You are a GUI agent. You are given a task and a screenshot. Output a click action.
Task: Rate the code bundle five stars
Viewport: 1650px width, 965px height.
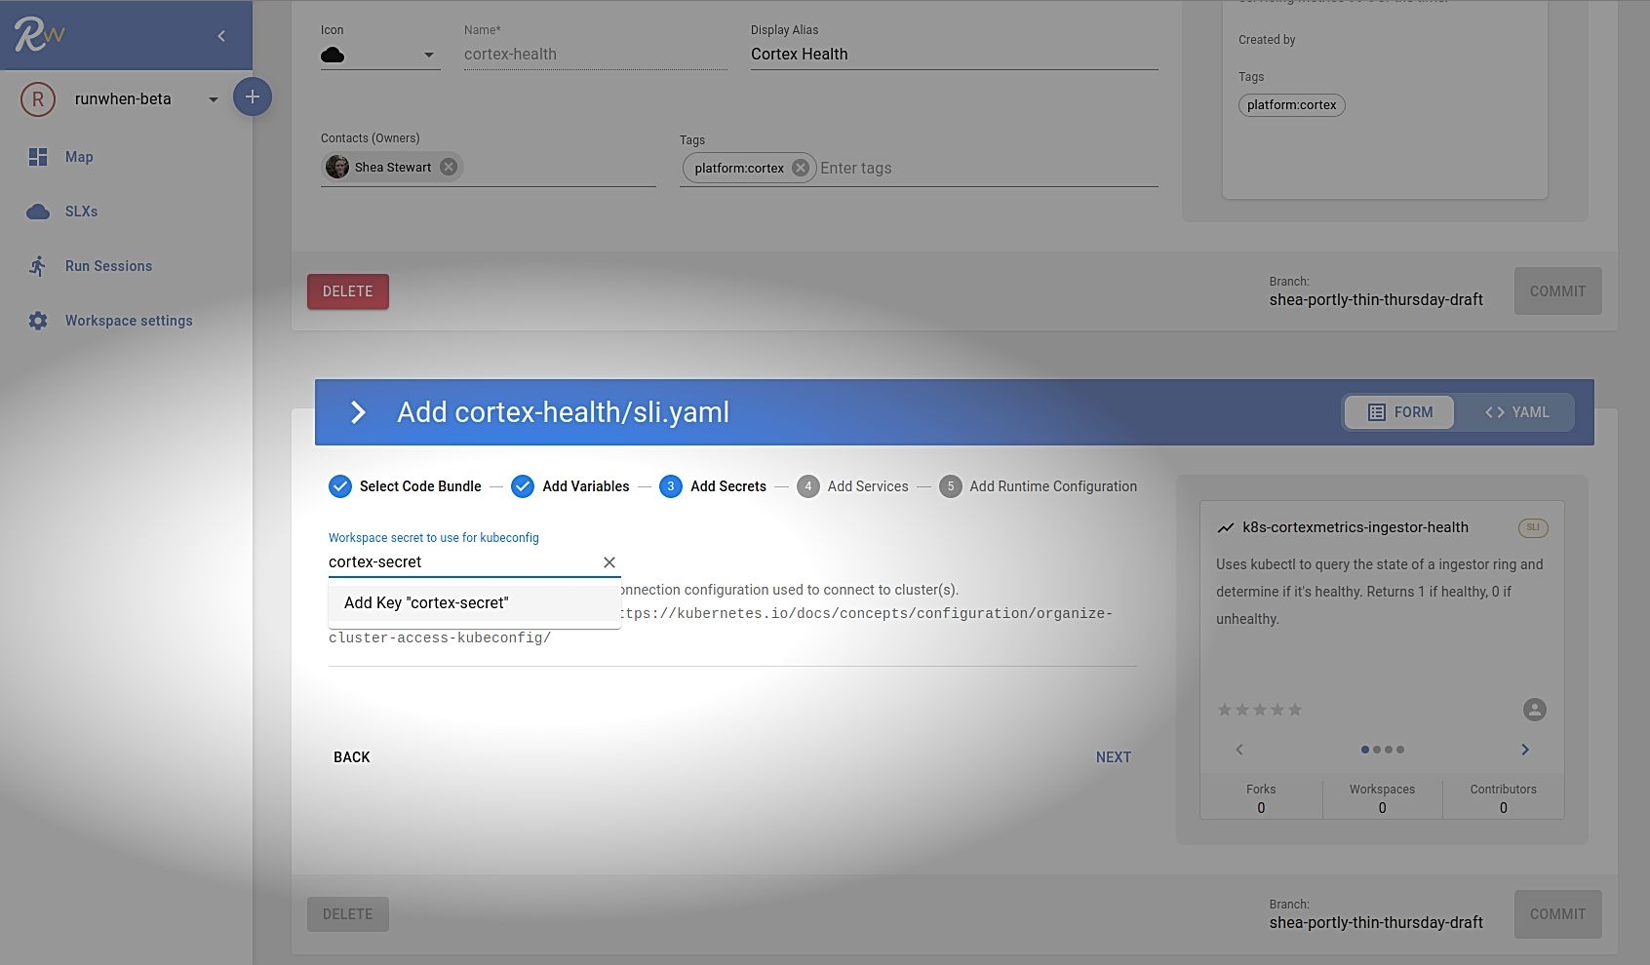click(1295, 710)
